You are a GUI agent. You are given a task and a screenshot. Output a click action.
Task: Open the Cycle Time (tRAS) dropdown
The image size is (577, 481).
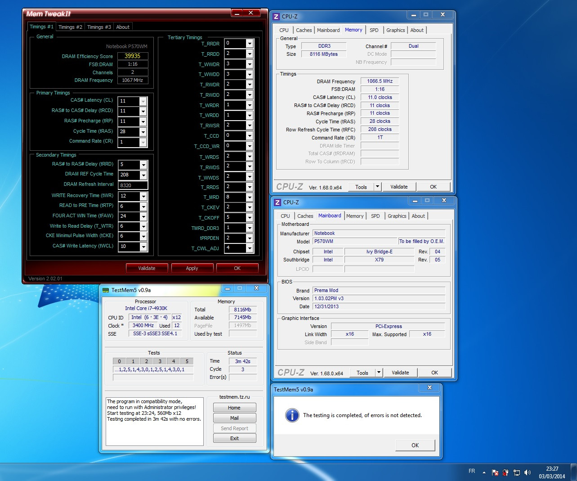(x=143, y=132)
